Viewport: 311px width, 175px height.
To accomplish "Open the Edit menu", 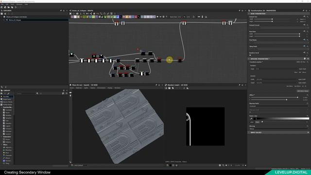I will click(x=7, y=4).
